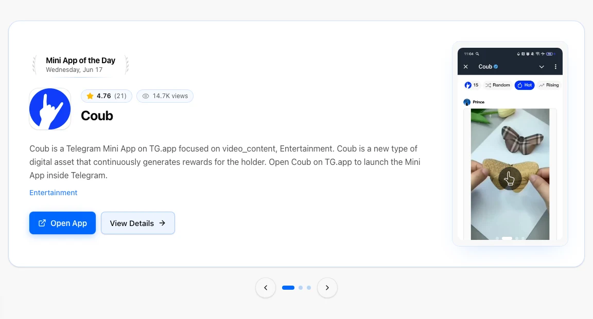
Task: Click View Details button
Action: click(x=137, y=223)
